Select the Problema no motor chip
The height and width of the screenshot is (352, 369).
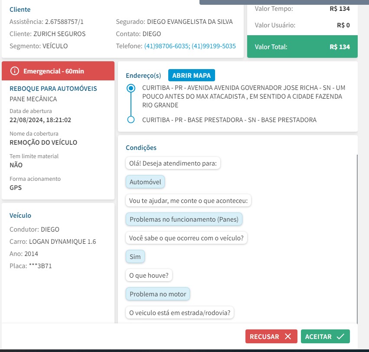click(x=158, y=294)
